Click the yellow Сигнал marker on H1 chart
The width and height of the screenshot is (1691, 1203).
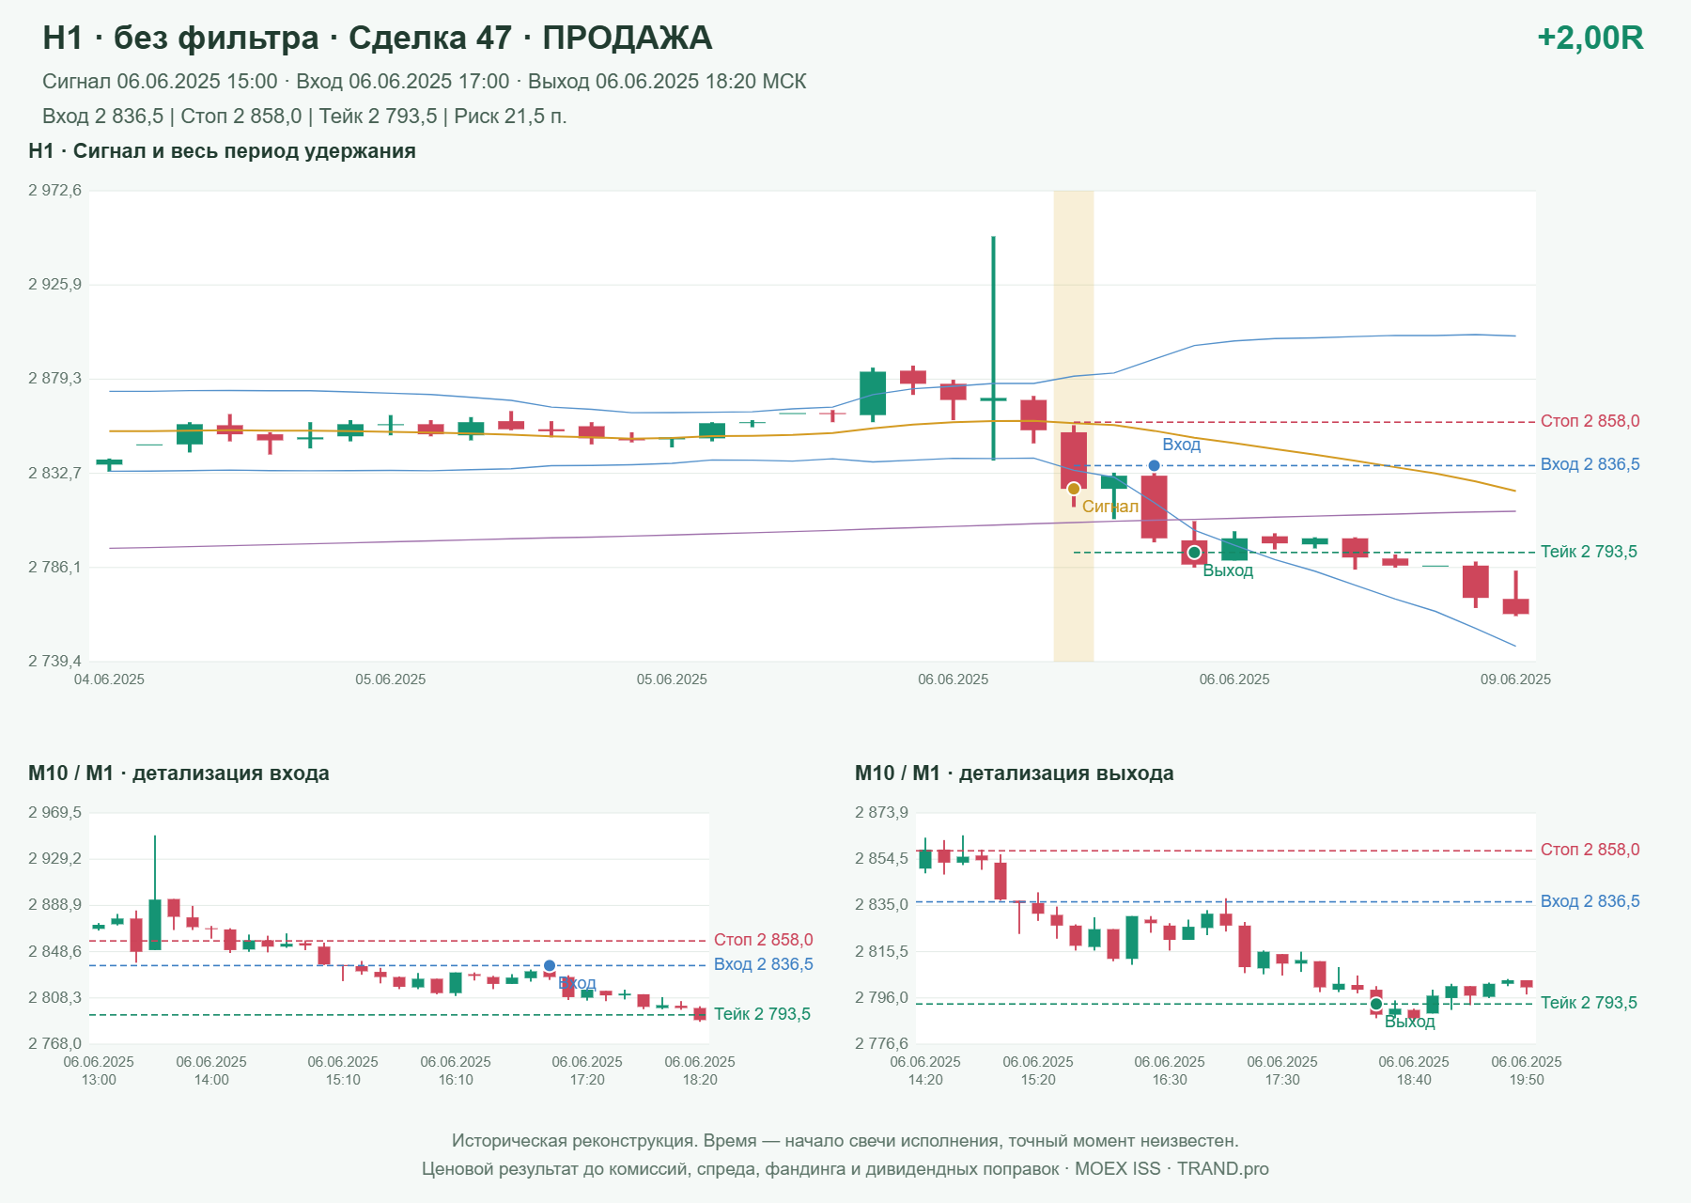pos(1074,488)
